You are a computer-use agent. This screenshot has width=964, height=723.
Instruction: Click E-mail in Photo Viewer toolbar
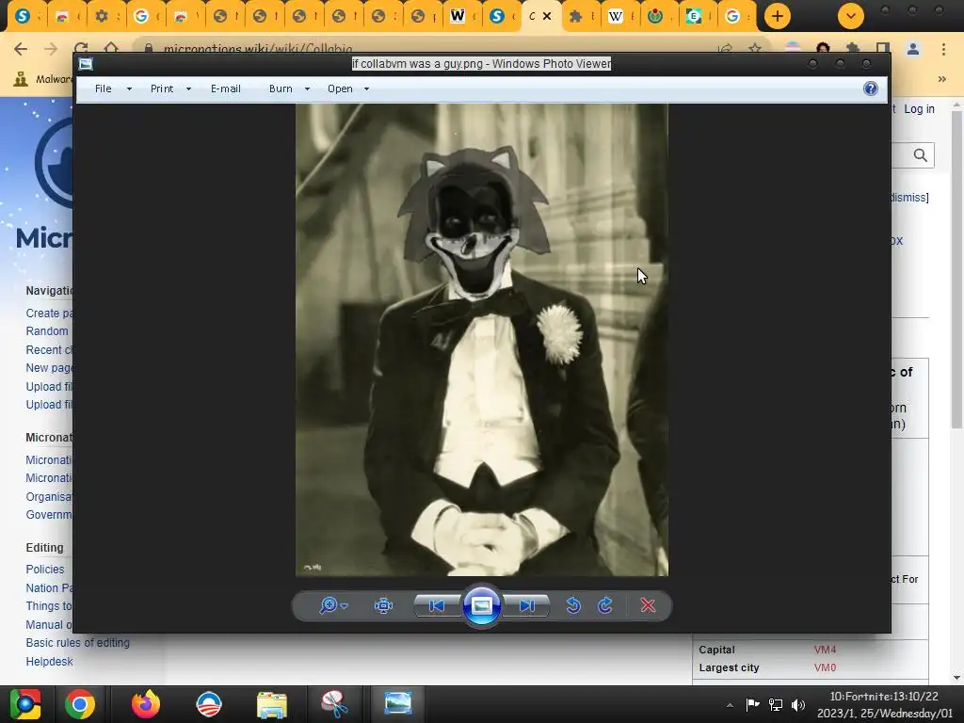pos(226,88)
